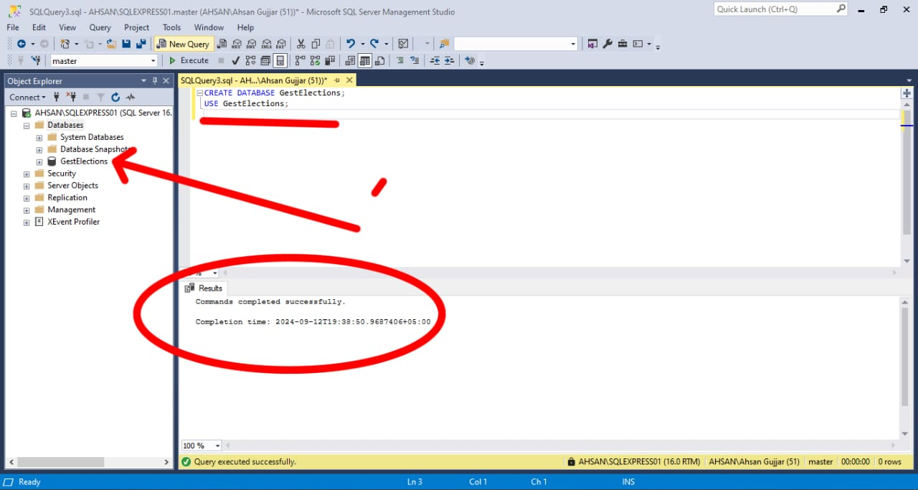Click the MDX query icon

(x=237, y=44)
